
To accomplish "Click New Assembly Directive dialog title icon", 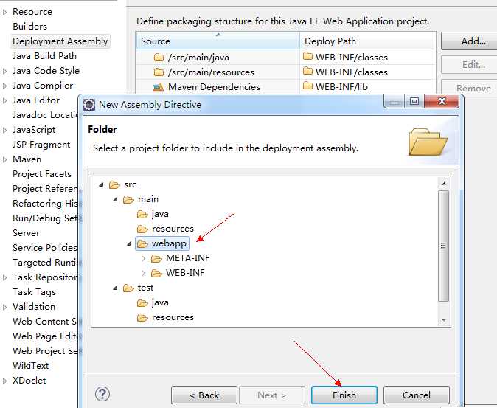I will (x=89, y=105).
